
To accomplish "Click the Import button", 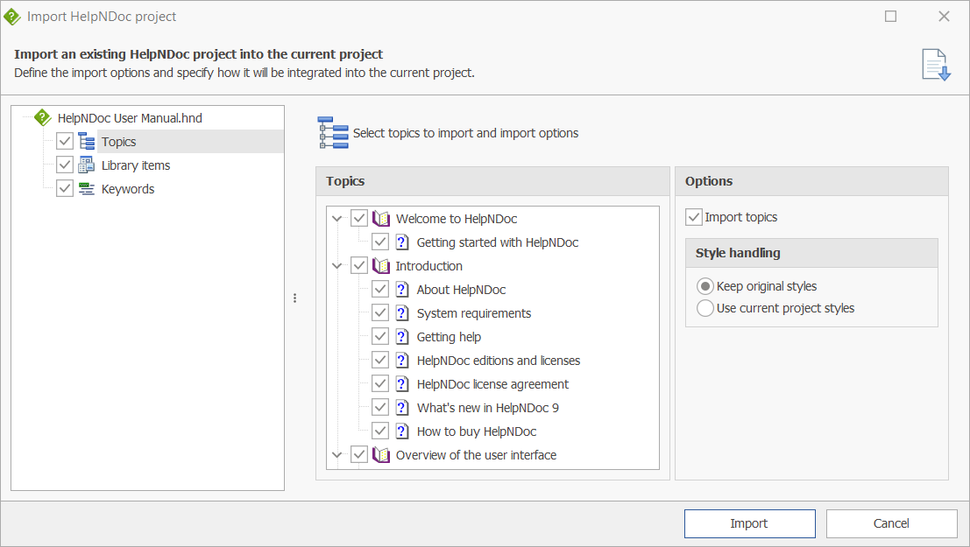I will coord(750,523).
